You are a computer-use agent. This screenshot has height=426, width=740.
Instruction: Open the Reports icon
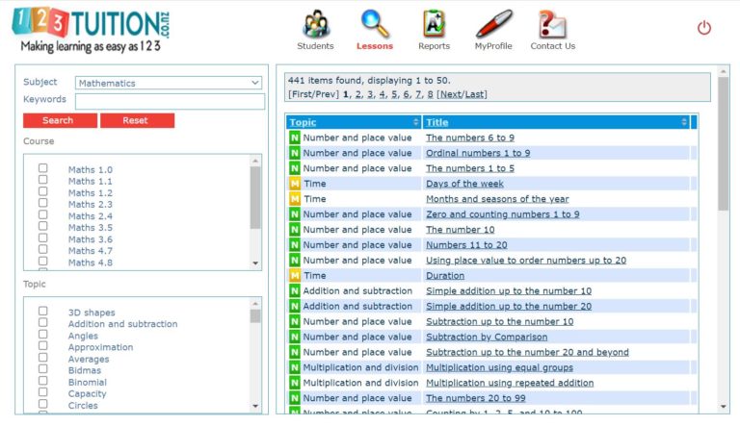(x=434, y=24)
